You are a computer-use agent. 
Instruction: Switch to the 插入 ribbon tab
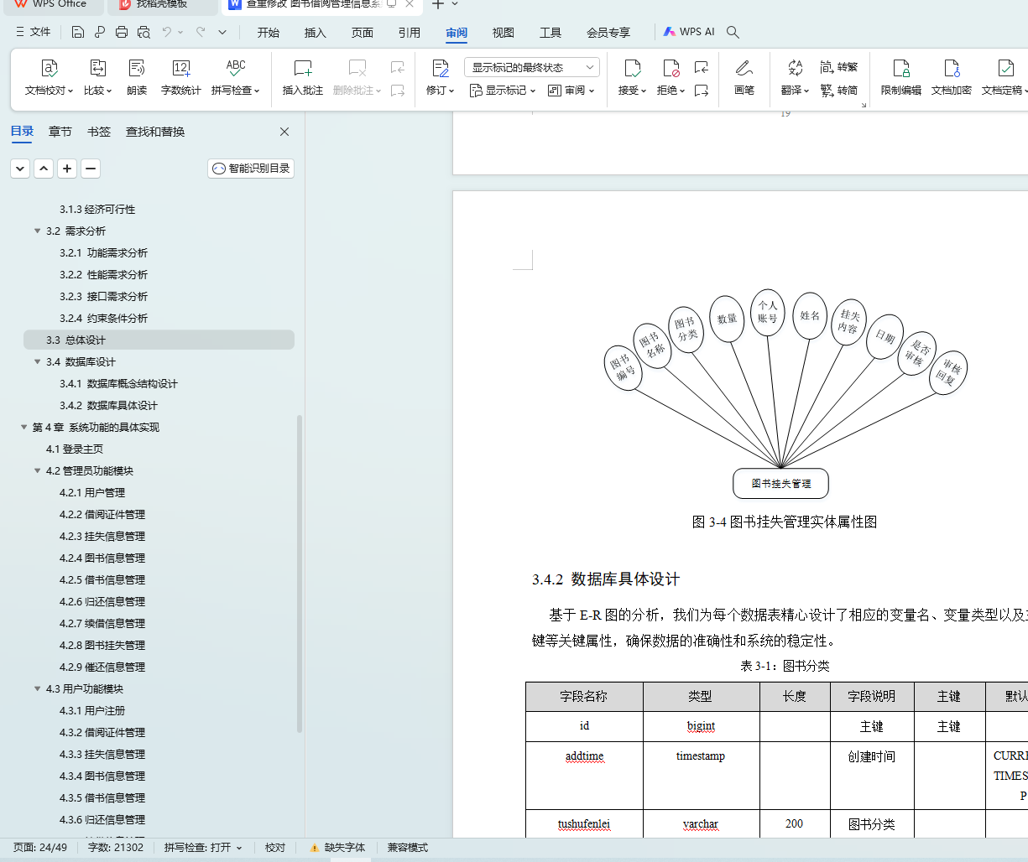(x=316, y=32)
